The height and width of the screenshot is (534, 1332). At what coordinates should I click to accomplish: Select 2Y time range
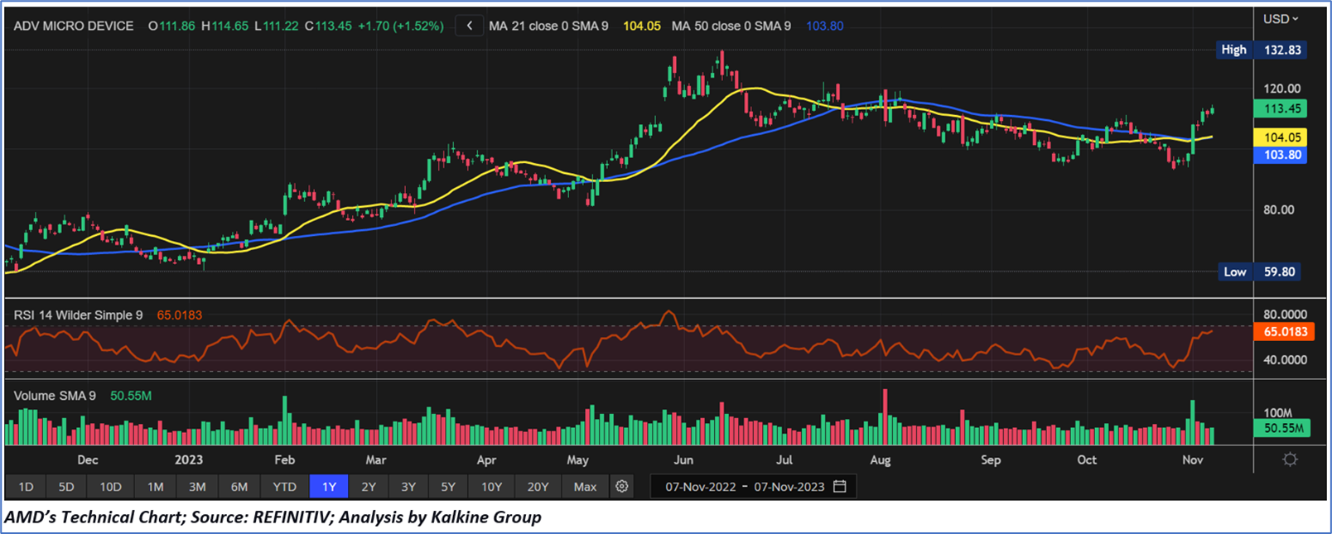(x=369, y=487)
